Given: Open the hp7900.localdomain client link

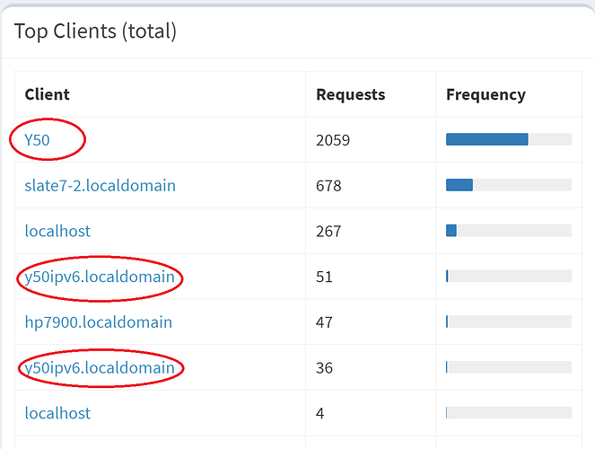Looking at the screenshot, I should click(x=98, y=321).
